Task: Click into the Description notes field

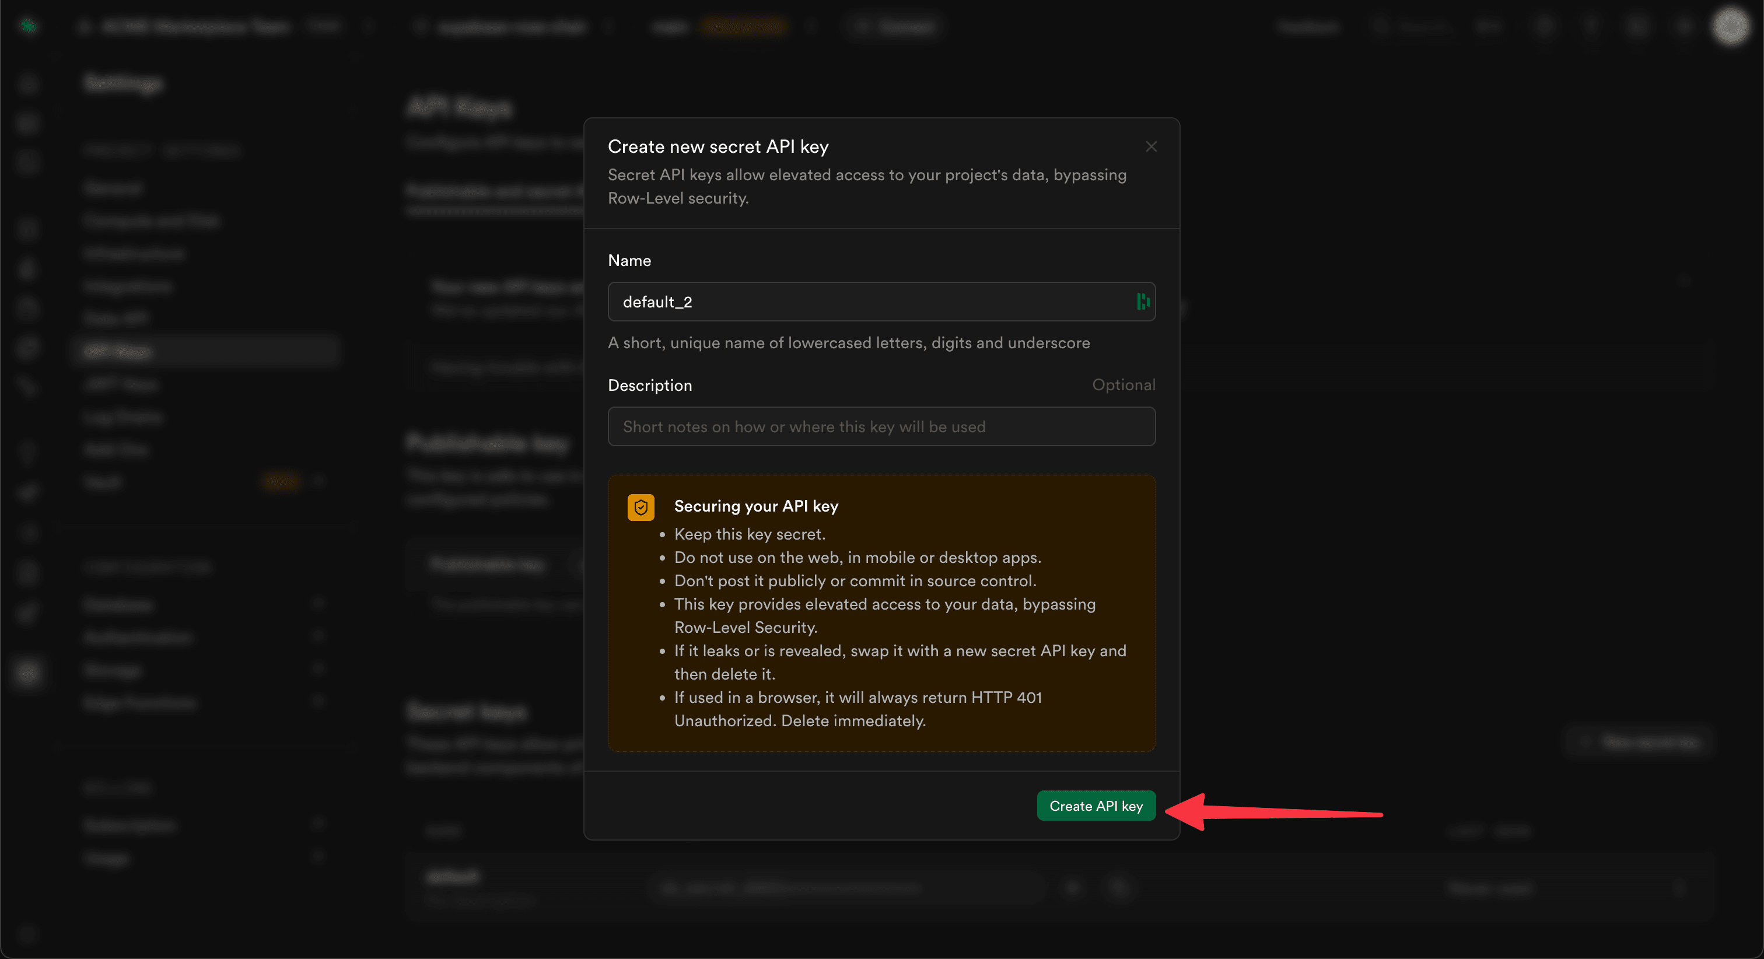Action: 881,427
